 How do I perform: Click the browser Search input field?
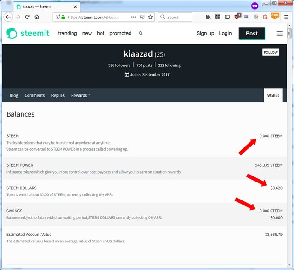click(175, 17)
